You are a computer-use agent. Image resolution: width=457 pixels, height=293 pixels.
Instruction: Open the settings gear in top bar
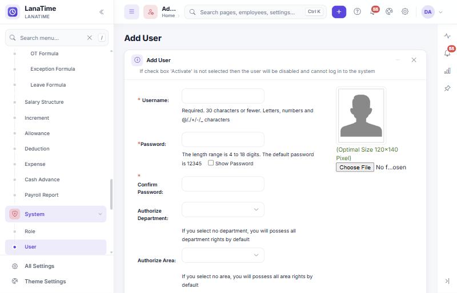click(x=405, y=11)
